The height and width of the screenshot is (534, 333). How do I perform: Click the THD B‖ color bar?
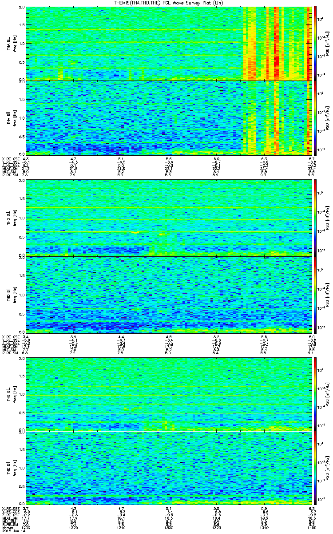315,294
